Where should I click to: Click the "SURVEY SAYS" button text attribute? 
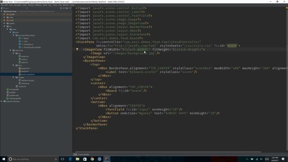pos(176,113)
